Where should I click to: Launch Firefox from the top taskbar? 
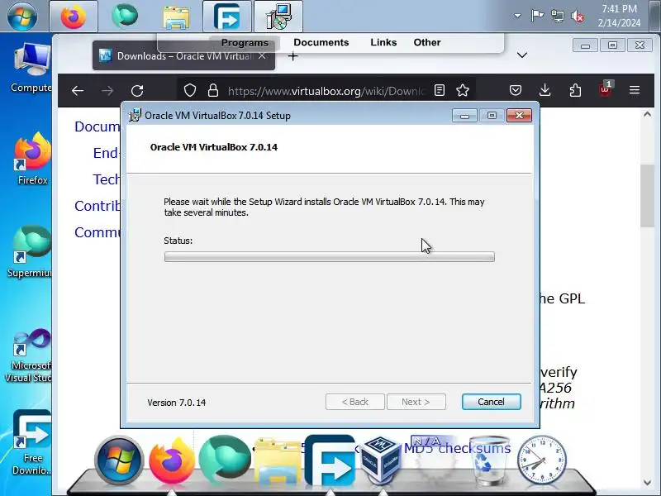(x=74, y=17)
